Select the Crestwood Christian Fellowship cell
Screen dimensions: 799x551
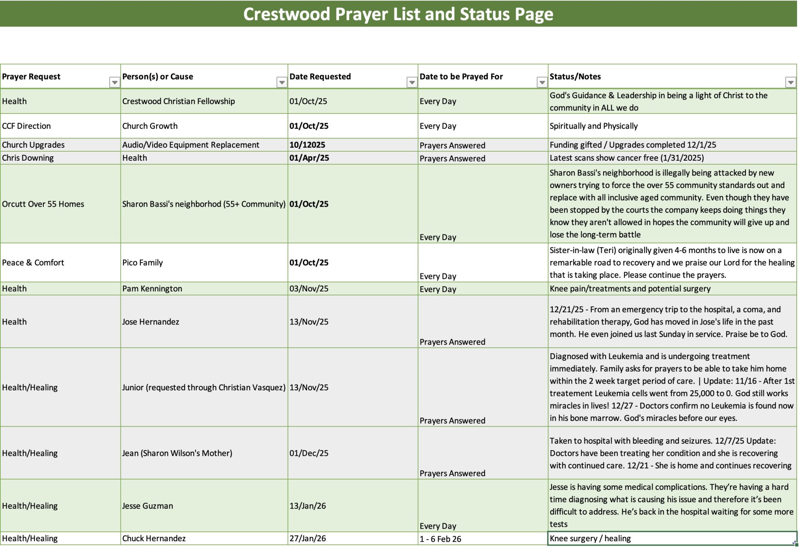tap(178, 101)
